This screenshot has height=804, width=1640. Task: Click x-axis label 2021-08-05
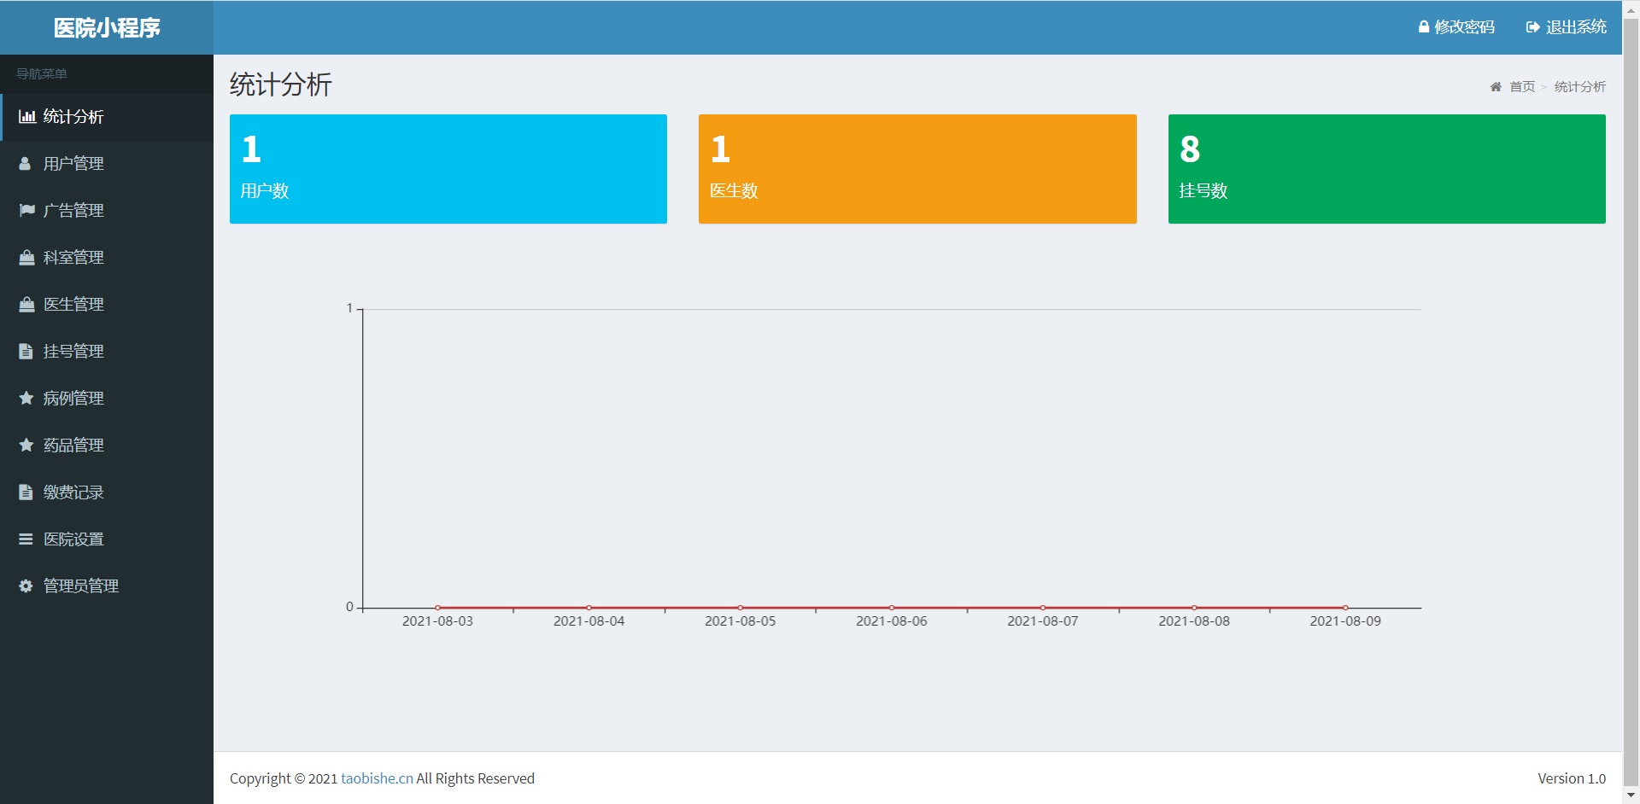point(741,621)
